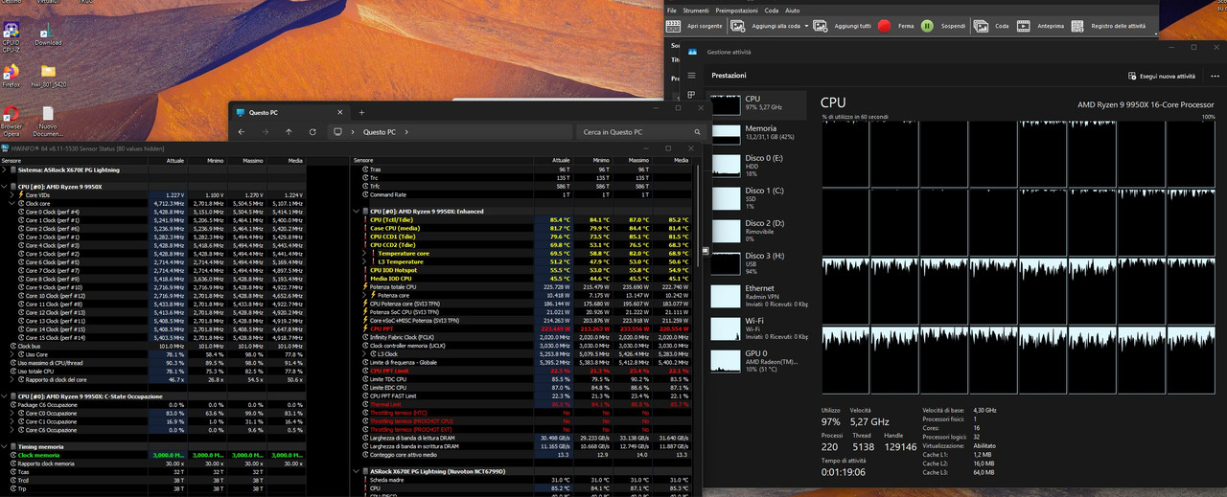1227x497 pixels.
Task: Add a new tab in the Explorer window
Action: (361, 112)
